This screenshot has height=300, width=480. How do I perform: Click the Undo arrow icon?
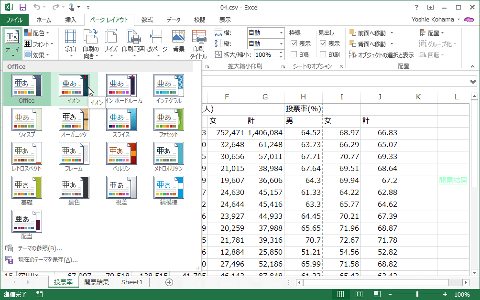point(37,7)
